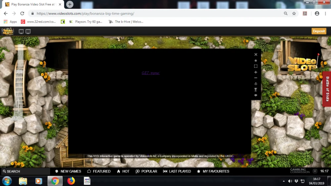Open FEATURED games menu
The width and height of the screenshot is (331, 186).
point(99,171)
